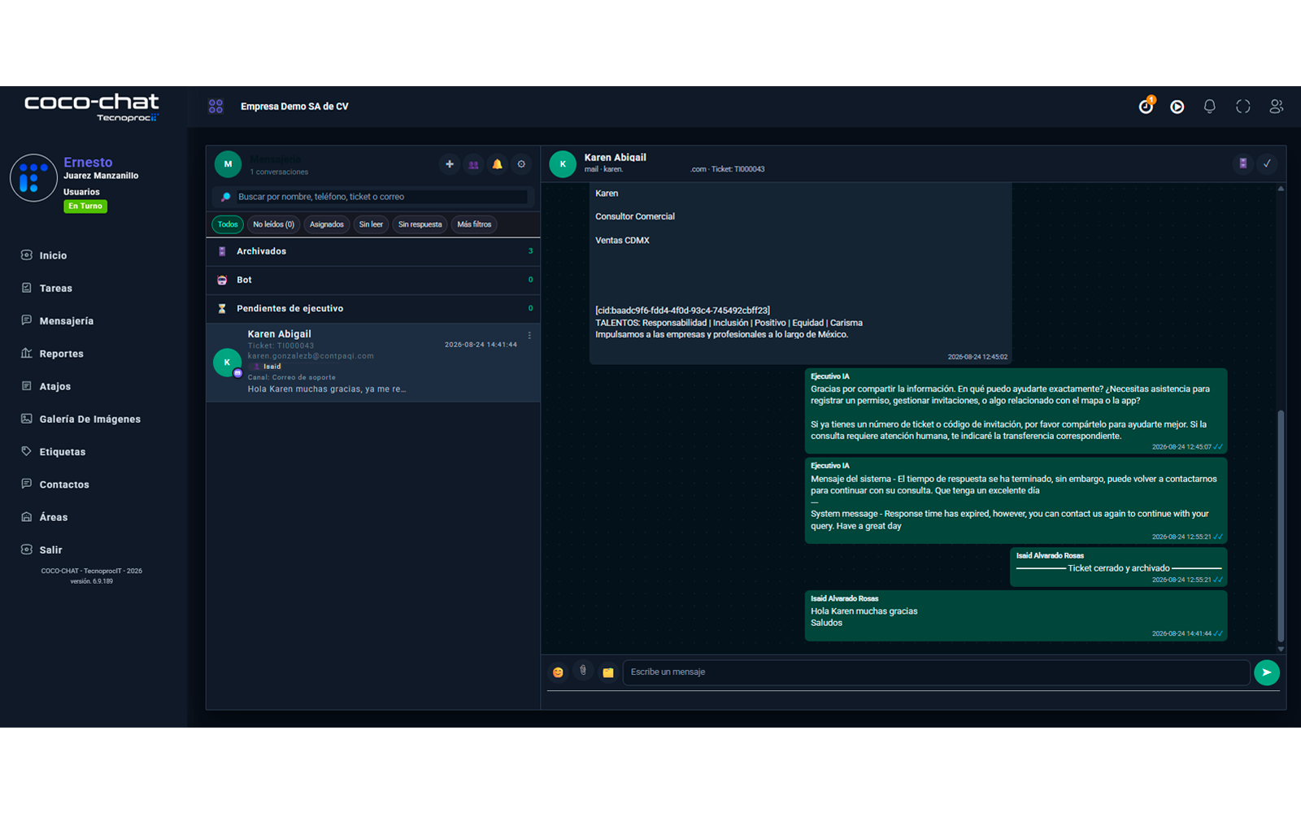Open the three-dot menu on Karen Abigail conversation
Screen dimensions: 1301x813
pos(529,336)
